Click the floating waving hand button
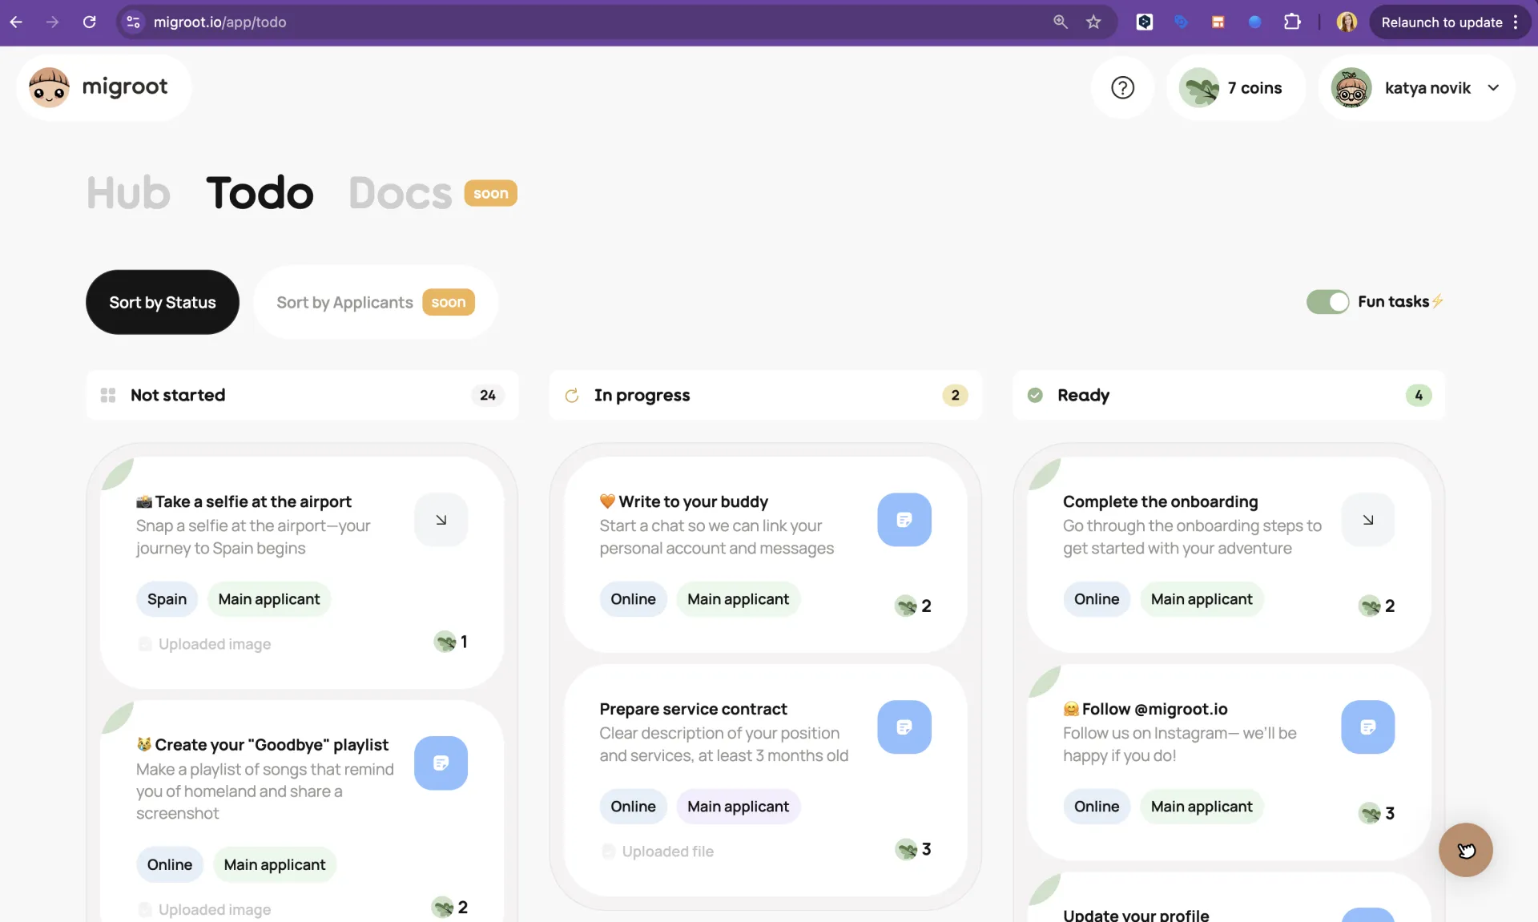 click(1465, 850)
